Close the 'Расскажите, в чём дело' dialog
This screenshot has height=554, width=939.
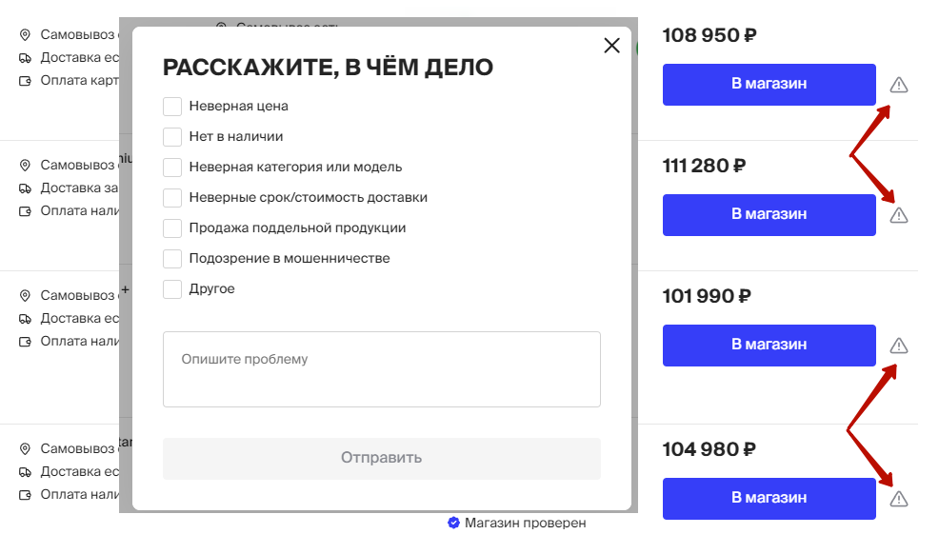611,46
